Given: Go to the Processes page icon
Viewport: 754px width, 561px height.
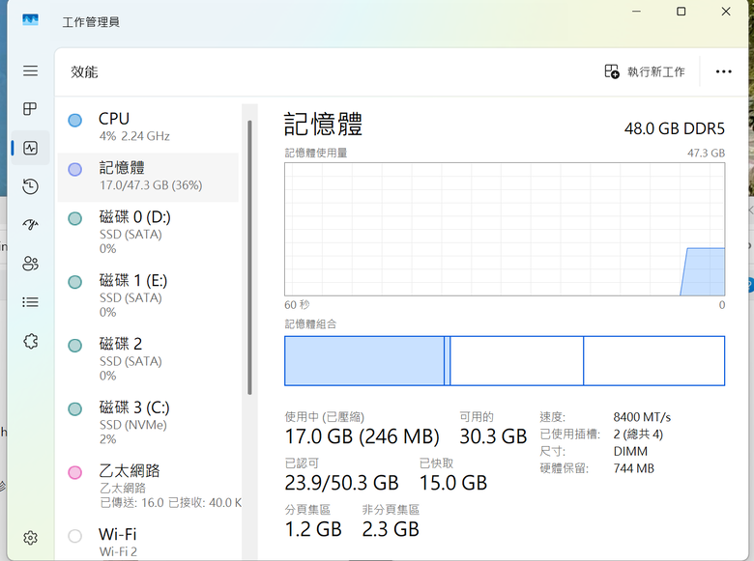Looking at the screenshot, I should pyautogui.click(x=30, y=109).
